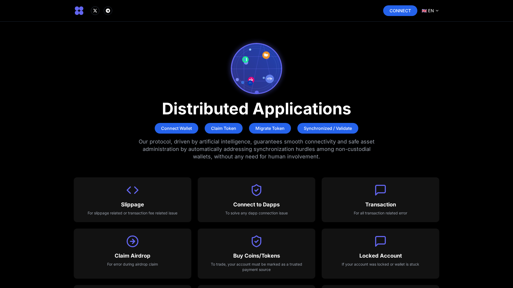
Task: Click the Slippage code brackets icon
Action: point(133,190)
